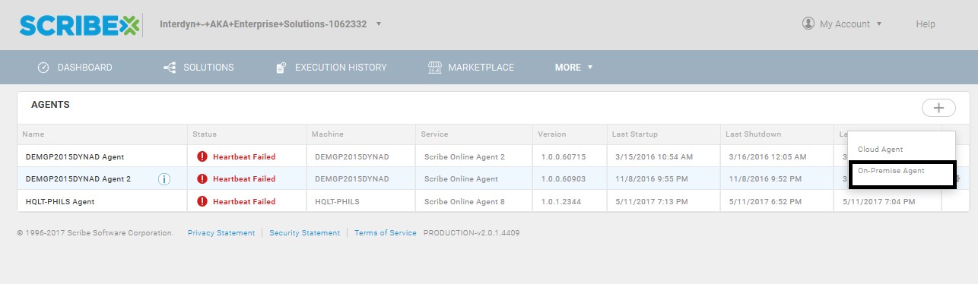978x284 pixels.
Task: Click the plus button to add agent
Action: pyautogui.click(x=938, y=108)
